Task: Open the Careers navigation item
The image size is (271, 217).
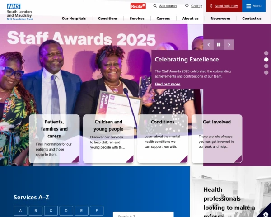Action: [163, 19]
